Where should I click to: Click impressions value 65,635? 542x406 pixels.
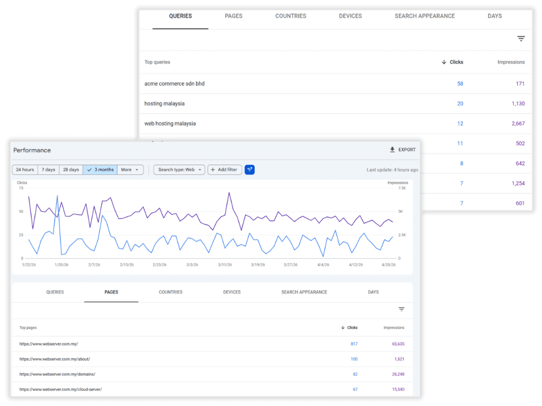pos(398,344)
